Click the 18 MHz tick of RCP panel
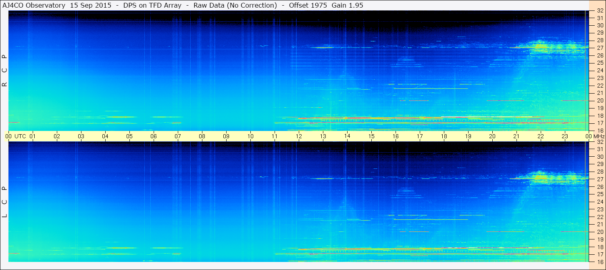 (x=600, y=116)
